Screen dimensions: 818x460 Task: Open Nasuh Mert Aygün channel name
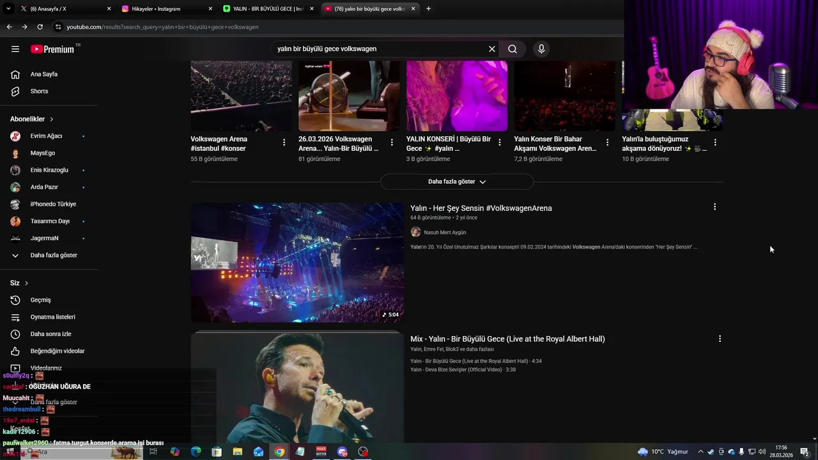[x=445, y=233]
